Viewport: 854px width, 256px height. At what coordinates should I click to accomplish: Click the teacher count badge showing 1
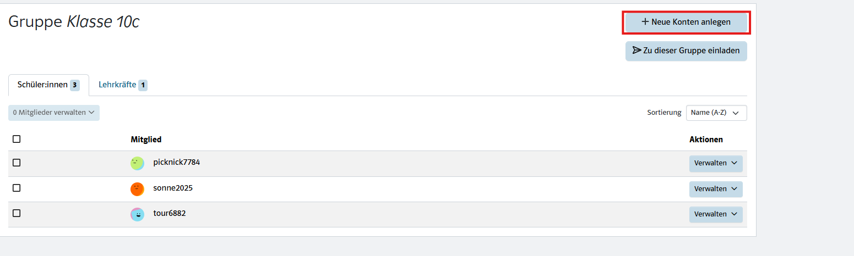143,85
